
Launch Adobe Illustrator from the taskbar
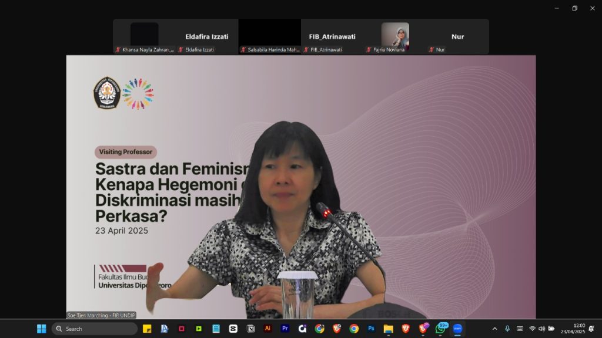pyautogui.click(x=268, y=329)
